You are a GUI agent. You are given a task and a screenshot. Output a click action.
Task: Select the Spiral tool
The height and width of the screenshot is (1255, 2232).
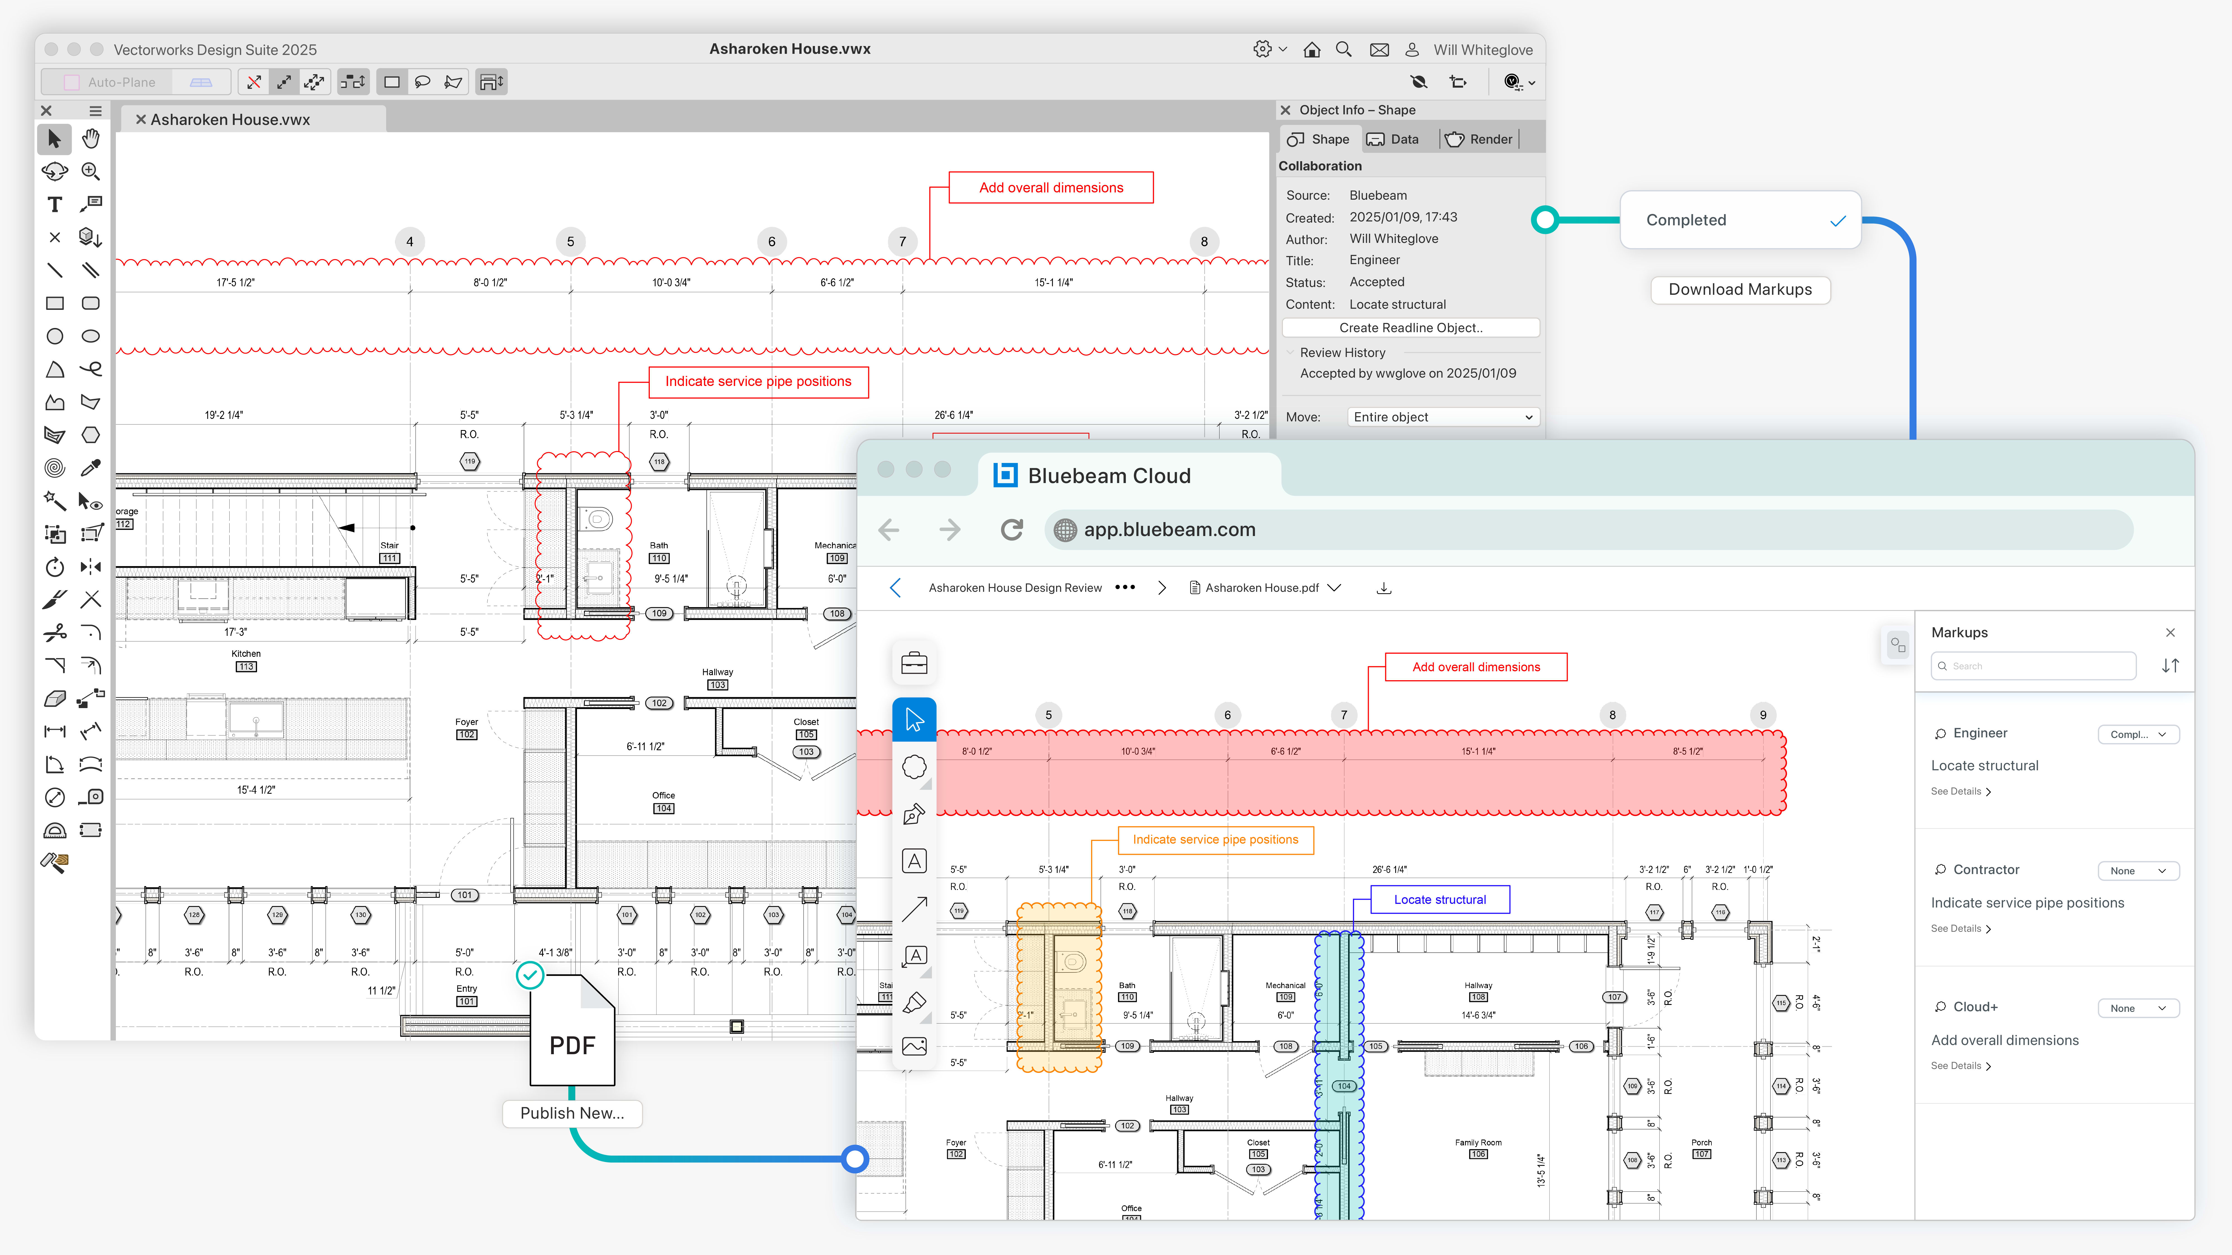tap(55, 468)
